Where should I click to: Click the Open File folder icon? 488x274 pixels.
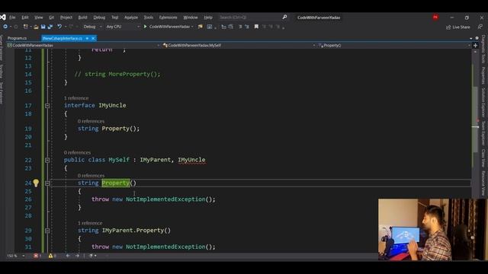tap(36, 27)
